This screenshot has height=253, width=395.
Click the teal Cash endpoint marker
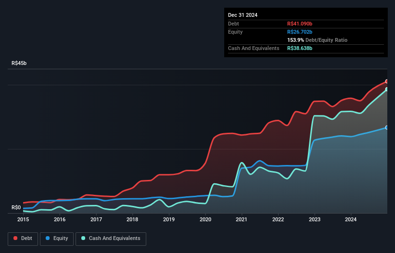pyautogui.click(x=387, y=89)
